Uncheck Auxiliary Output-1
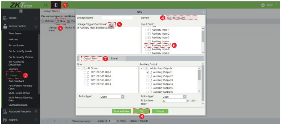The image size is (282, 125). point(148,72)
